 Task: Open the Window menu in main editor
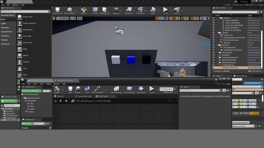pyautogui.click(x=15, y=5)
